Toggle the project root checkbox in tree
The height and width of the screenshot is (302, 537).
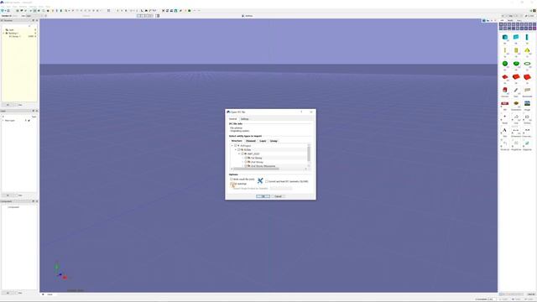(x=235, y=145)
